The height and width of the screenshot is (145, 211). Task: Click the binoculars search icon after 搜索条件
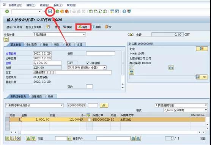pos(133,138)
